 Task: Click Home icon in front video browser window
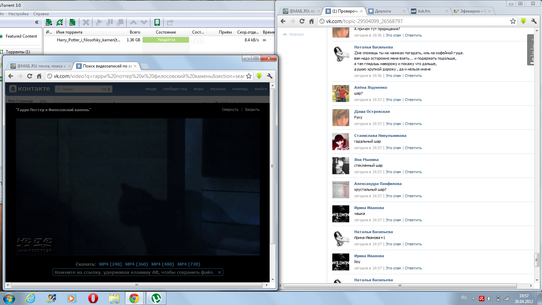tap(39, 76)
